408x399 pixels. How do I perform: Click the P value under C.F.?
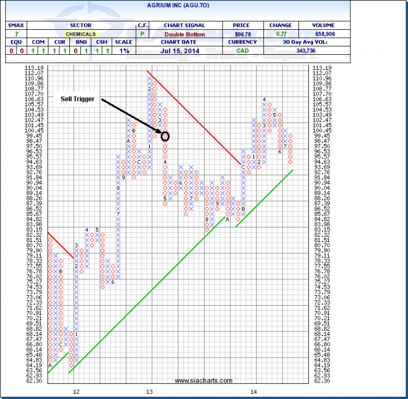tap(143, 34)
